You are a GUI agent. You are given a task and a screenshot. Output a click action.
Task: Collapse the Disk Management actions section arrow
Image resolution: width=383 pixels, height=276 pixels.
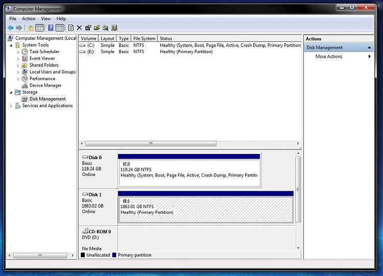click(x=369, y=47)
